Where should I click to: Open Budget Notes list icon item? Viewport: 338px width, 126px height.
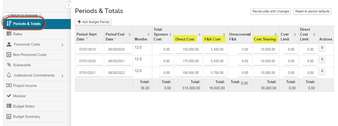tap(9, 106)
